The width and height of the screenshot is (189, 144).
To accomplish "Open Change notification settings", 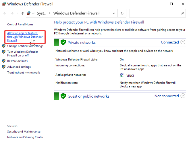I will click(x=25, y=46).
